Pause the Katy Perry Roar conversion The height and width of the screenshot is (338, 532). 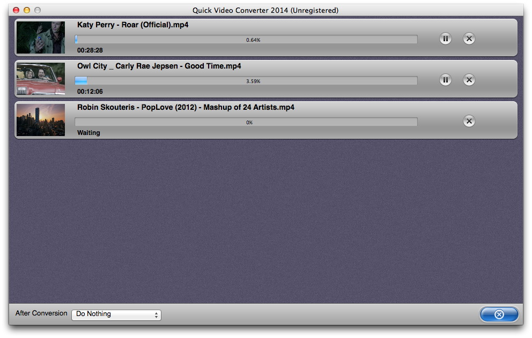pyautogui.click(x=445, y=39)
